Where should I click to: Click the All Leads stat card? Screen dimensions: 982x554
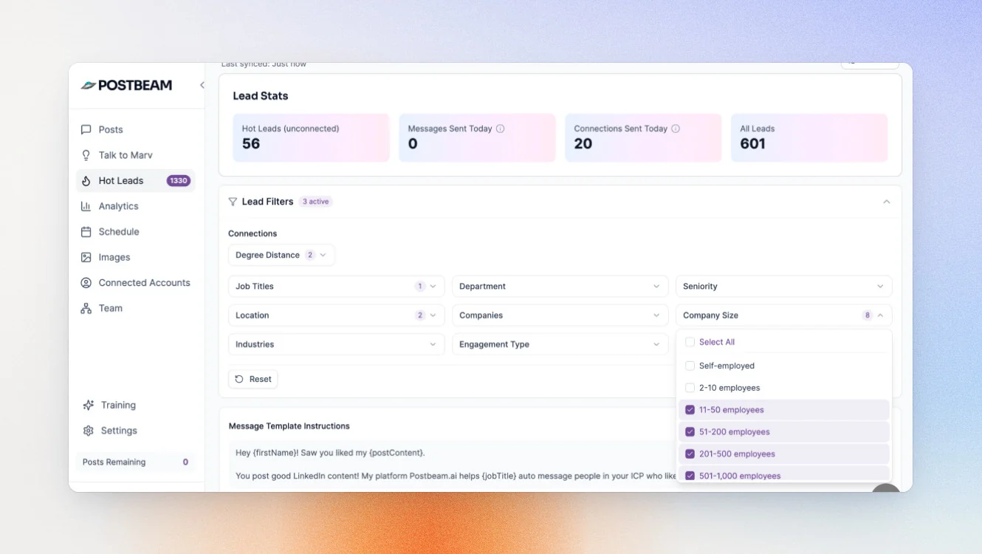[x=809, y=137]
